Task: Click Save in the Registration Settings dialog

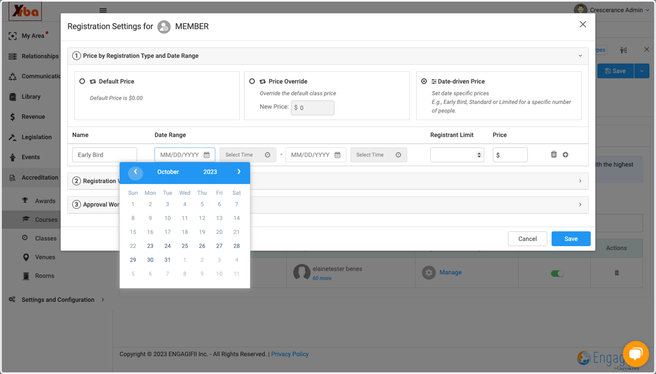Action: pos(571,239)
